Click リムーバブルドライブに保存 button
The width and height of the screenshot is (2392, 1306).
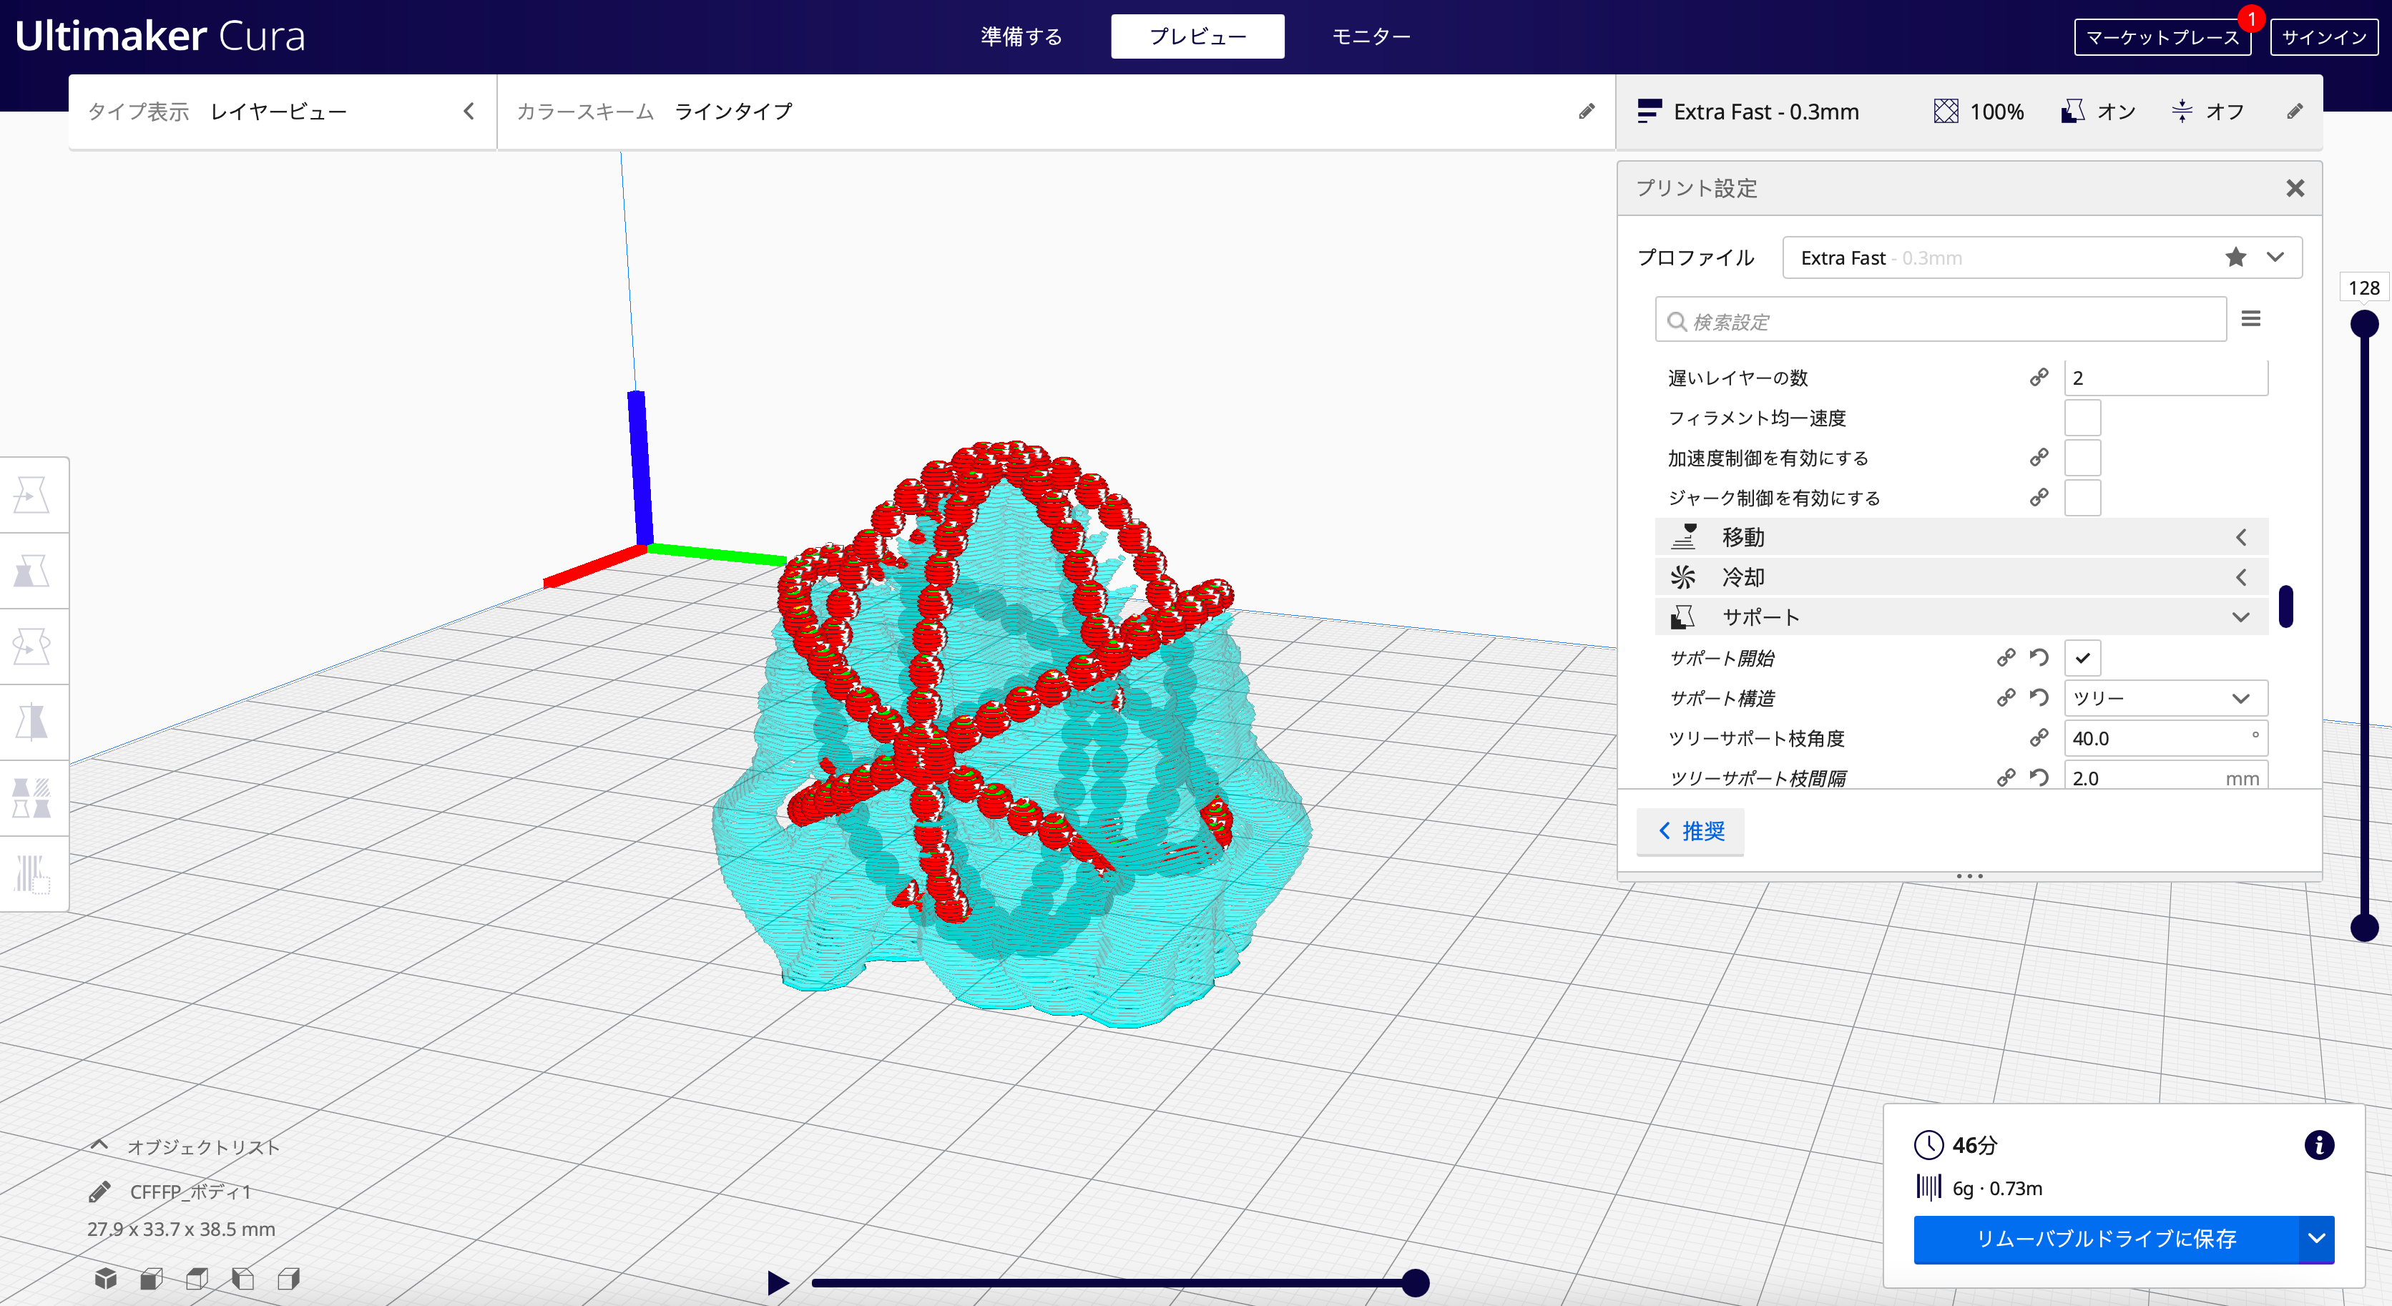coord(2105,1238)
